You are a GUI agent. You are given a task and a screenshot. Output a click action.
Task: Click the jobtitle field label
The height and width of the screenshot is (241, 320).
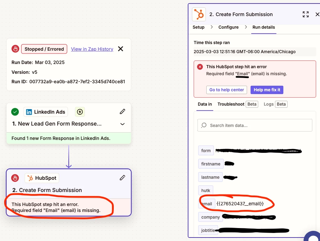(x=208, y=231)
